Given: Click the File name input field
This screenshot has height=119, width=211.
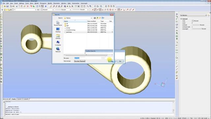Looking at the screenshot, I should click(88, 58).
